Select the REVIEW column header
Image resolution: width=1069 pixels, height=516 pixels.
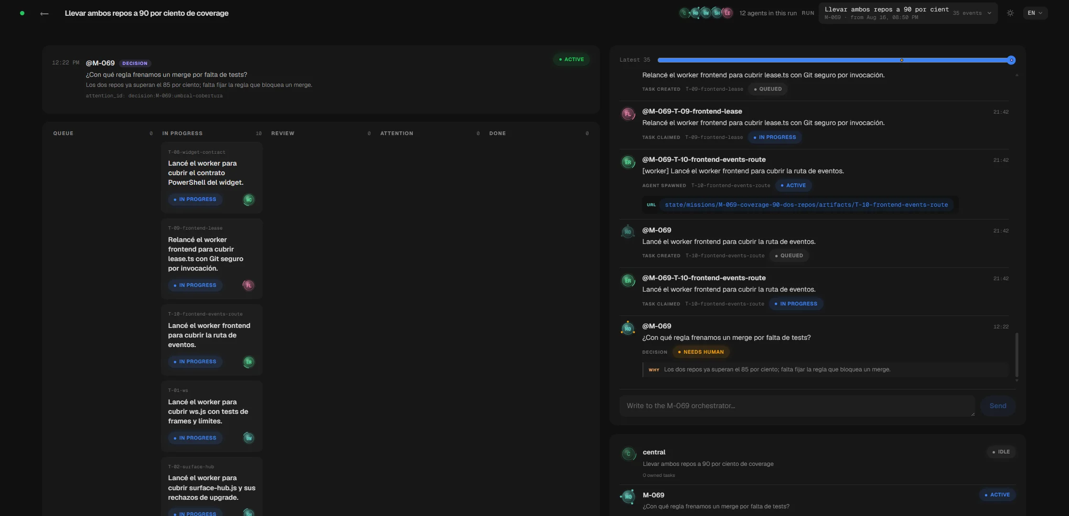pos(283,133)
